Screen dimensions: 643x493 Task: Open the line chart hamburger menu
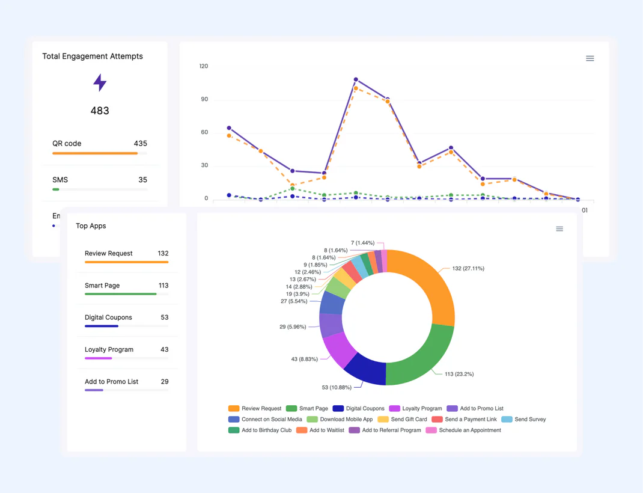(590, 58)
